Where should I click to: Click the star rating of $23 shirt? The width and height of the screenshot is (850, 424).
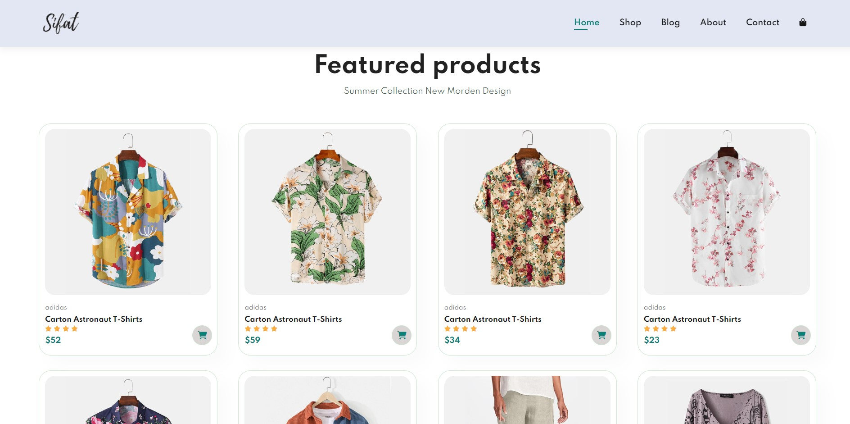tap(660, 329)
